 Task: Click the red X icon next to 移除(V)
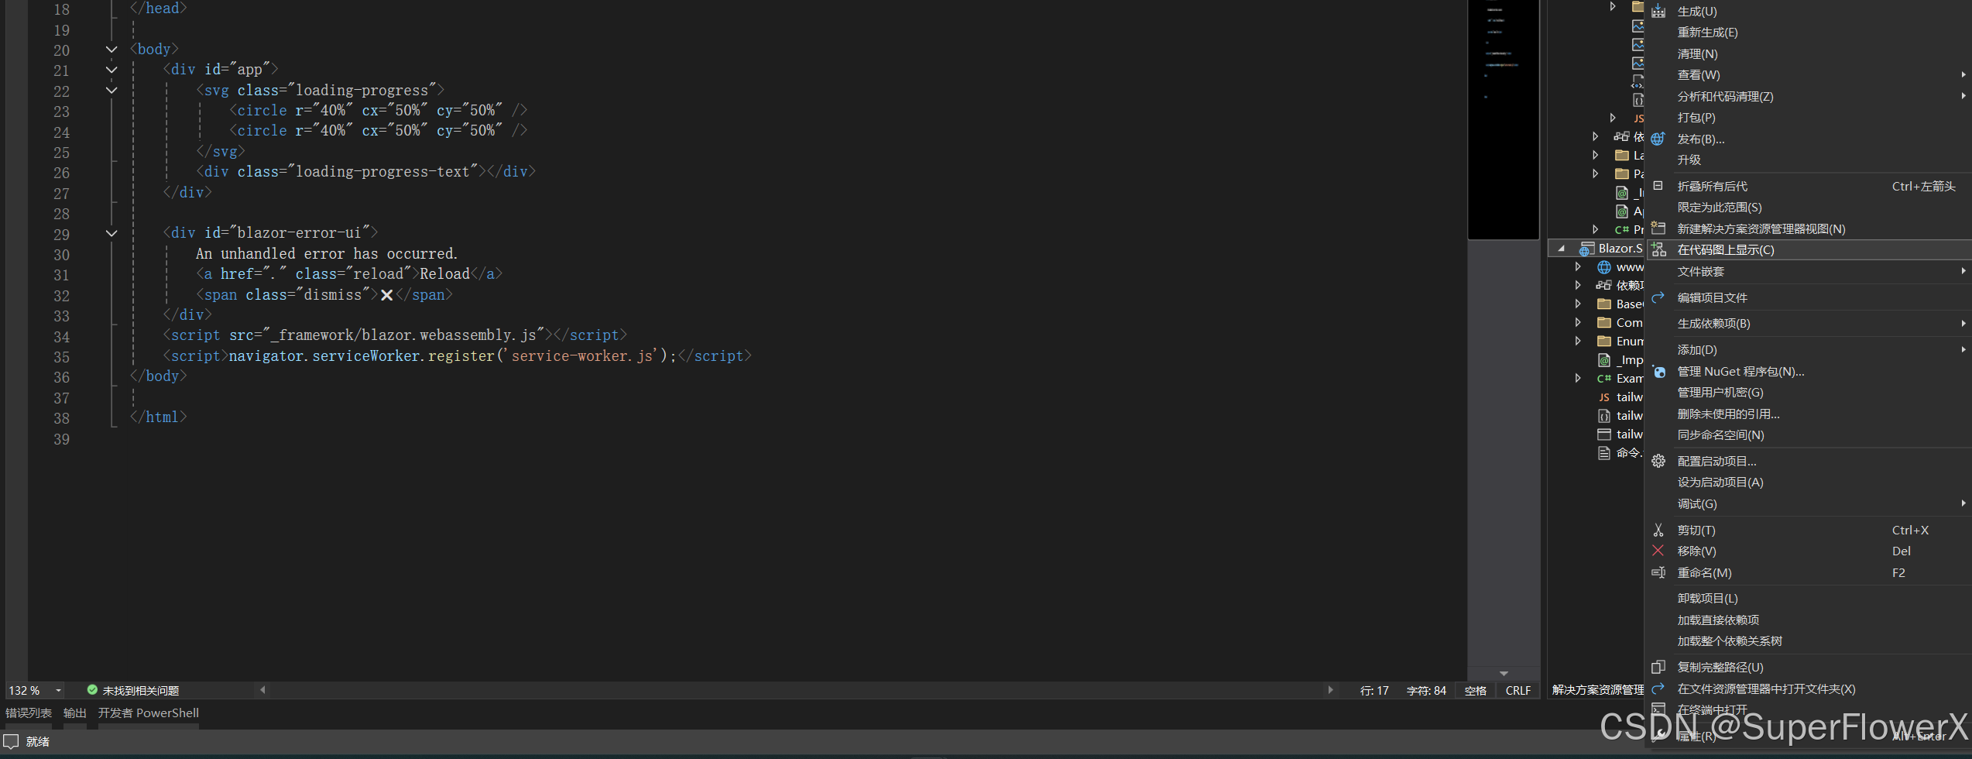(x=1658, y=551)
